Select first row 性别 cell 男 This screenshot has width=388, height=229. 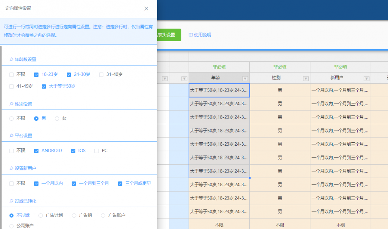[280, 90]
